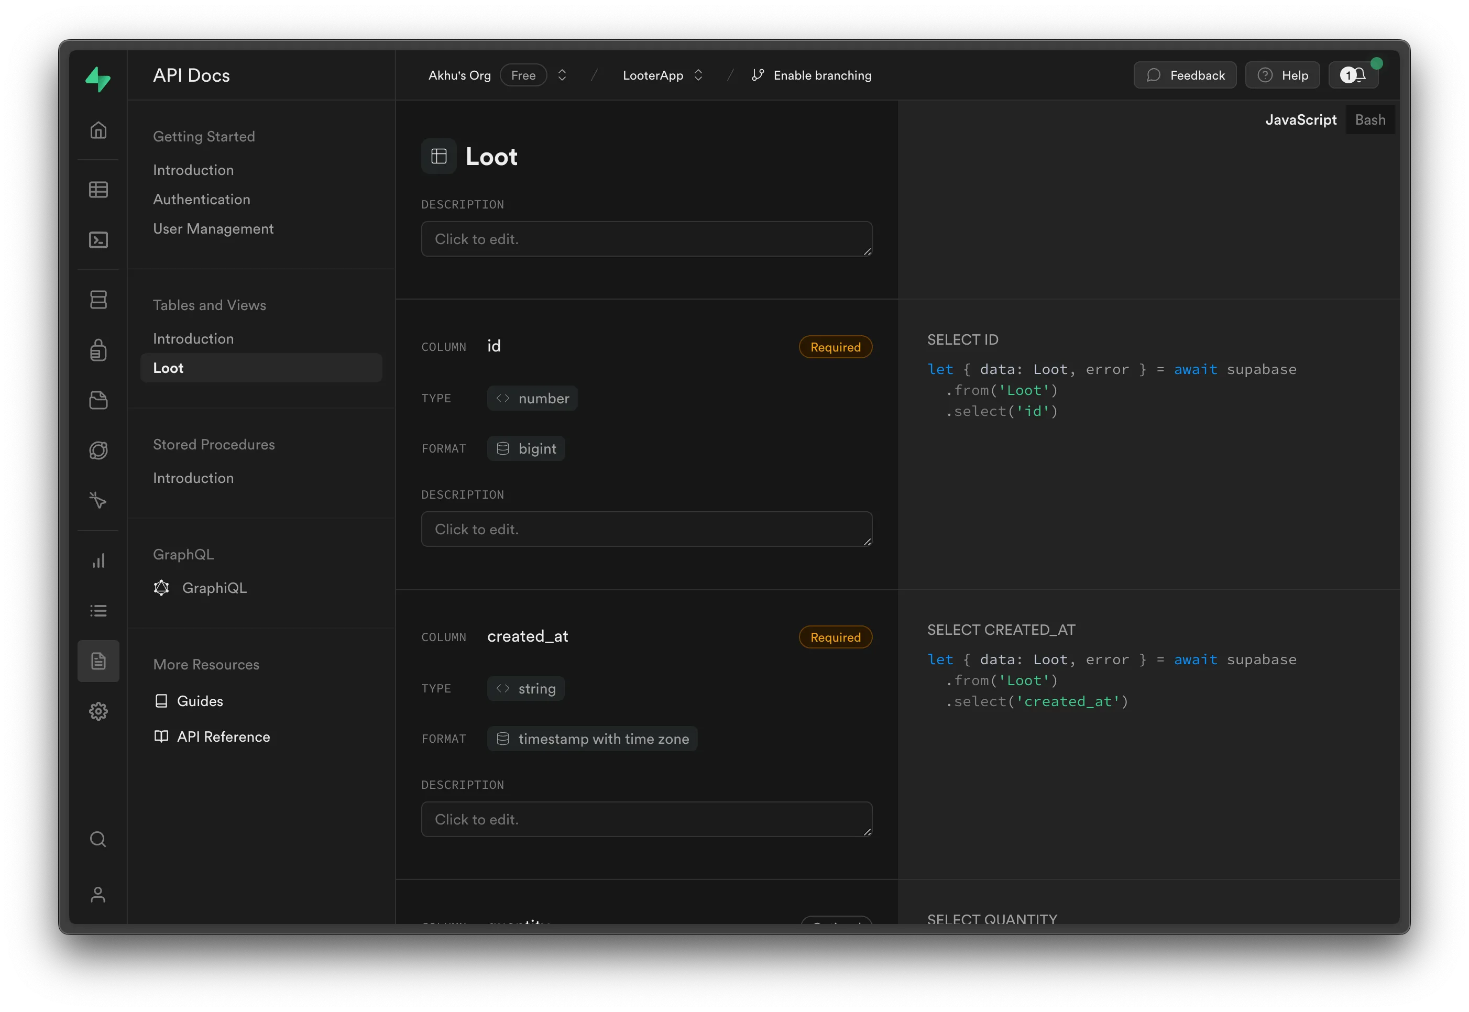
Task: Open the Authentication lock icon
Action: pos(98,350)
